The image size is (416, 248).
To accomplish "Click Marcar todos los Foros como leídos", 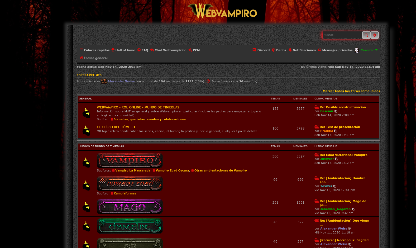I will pos(351,91).
